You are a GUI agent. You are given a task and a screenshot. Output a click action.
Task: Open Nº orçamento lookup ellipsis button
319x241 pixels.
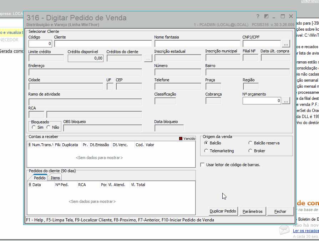pyautogui.click(x=286, y=101)
